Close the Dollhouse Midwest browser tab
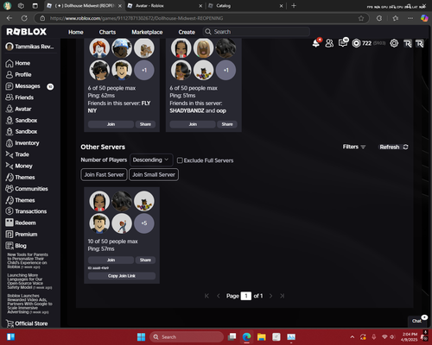The height and width of the screenshot is (345, 432). point(120,6)
